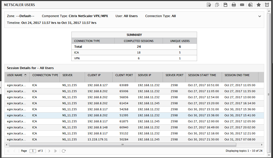Click Unique Users summary header
Image resolution: width=273 pixels, height=158 pixels.
click(180, 41)
